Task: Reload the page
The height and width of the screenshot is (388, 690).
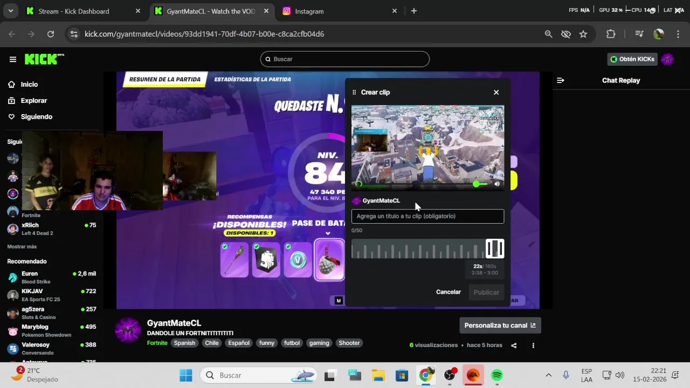Action: [51, 34]
